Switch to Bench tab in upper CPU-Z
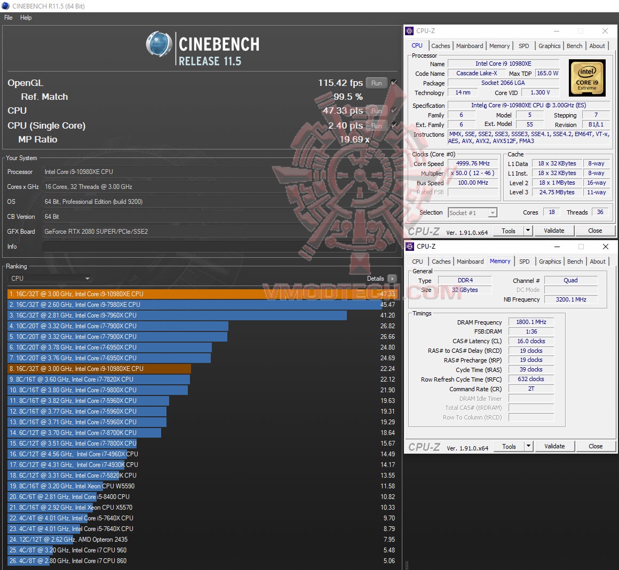619x570 pixels. pyautogui.click(x=574, y=46)
